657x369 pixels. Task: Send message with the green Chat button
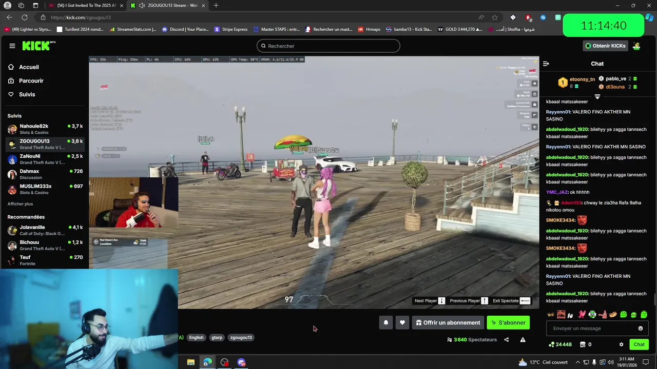click(639, 344)
